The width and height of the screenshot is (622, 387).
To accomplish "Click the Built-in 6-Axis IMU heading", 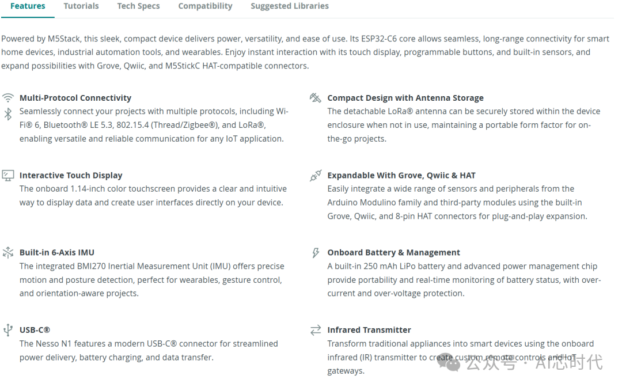I will pyautogui.click(x=56, y=253).
